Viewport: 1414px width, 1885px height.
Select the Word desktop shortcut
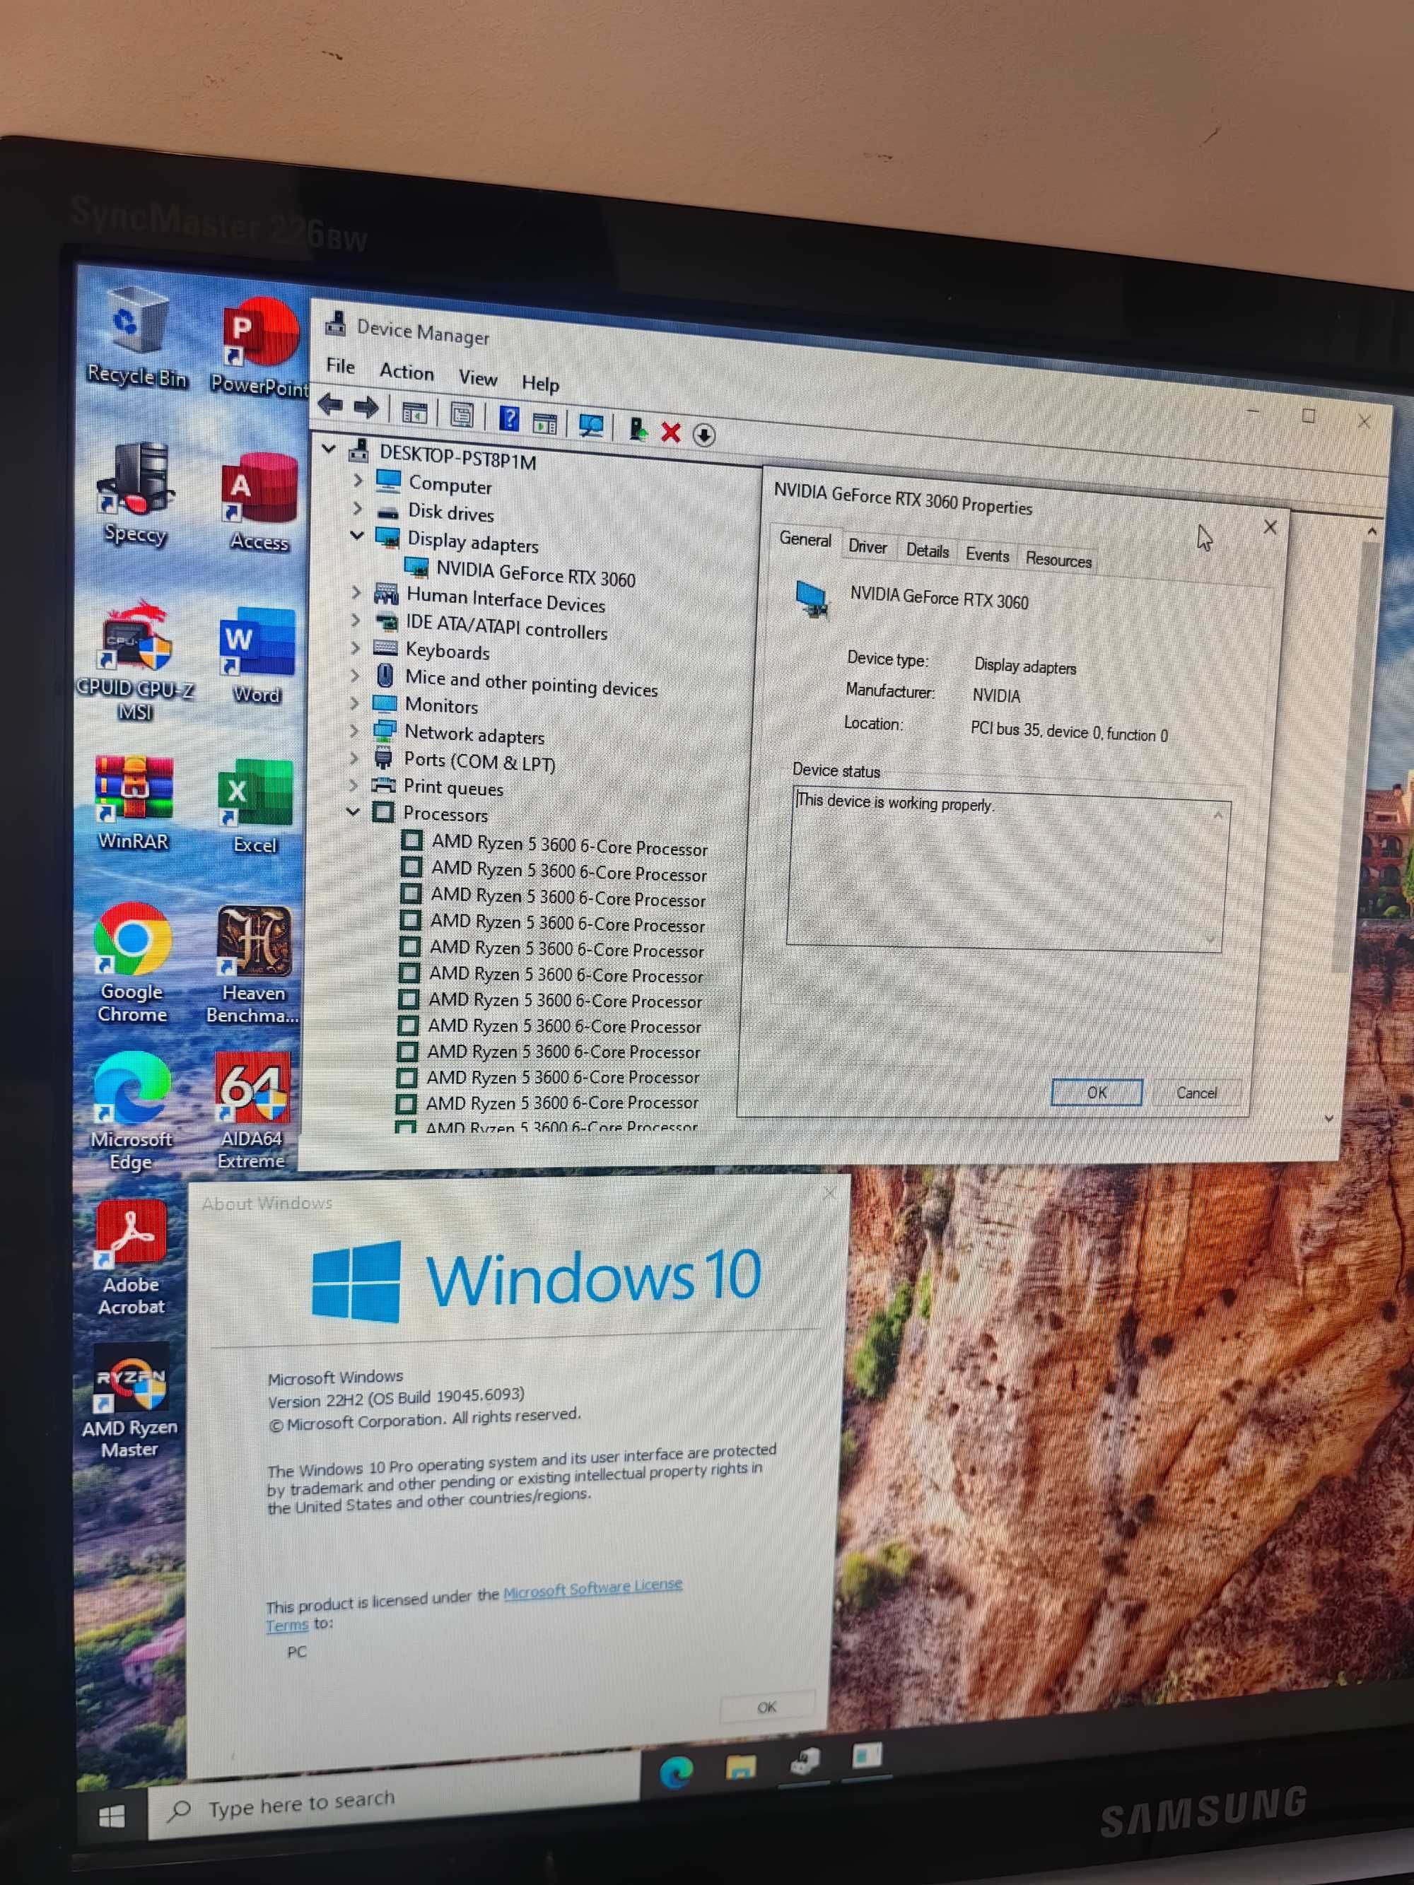coord(257,656)
